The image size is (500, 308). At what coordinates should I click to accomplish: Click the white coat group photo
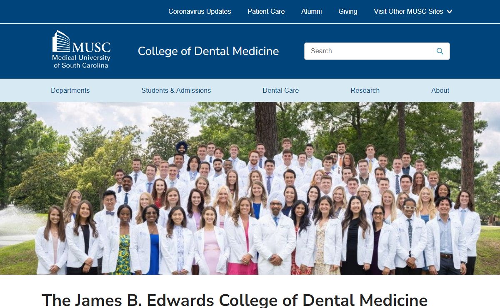[x=250, y=188]
